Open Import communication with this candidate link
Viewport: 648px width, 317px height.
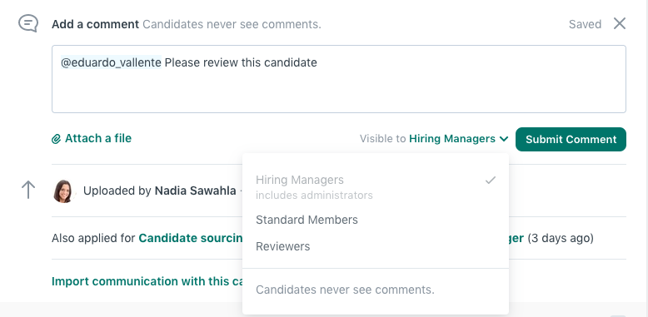tap(147, 281)
